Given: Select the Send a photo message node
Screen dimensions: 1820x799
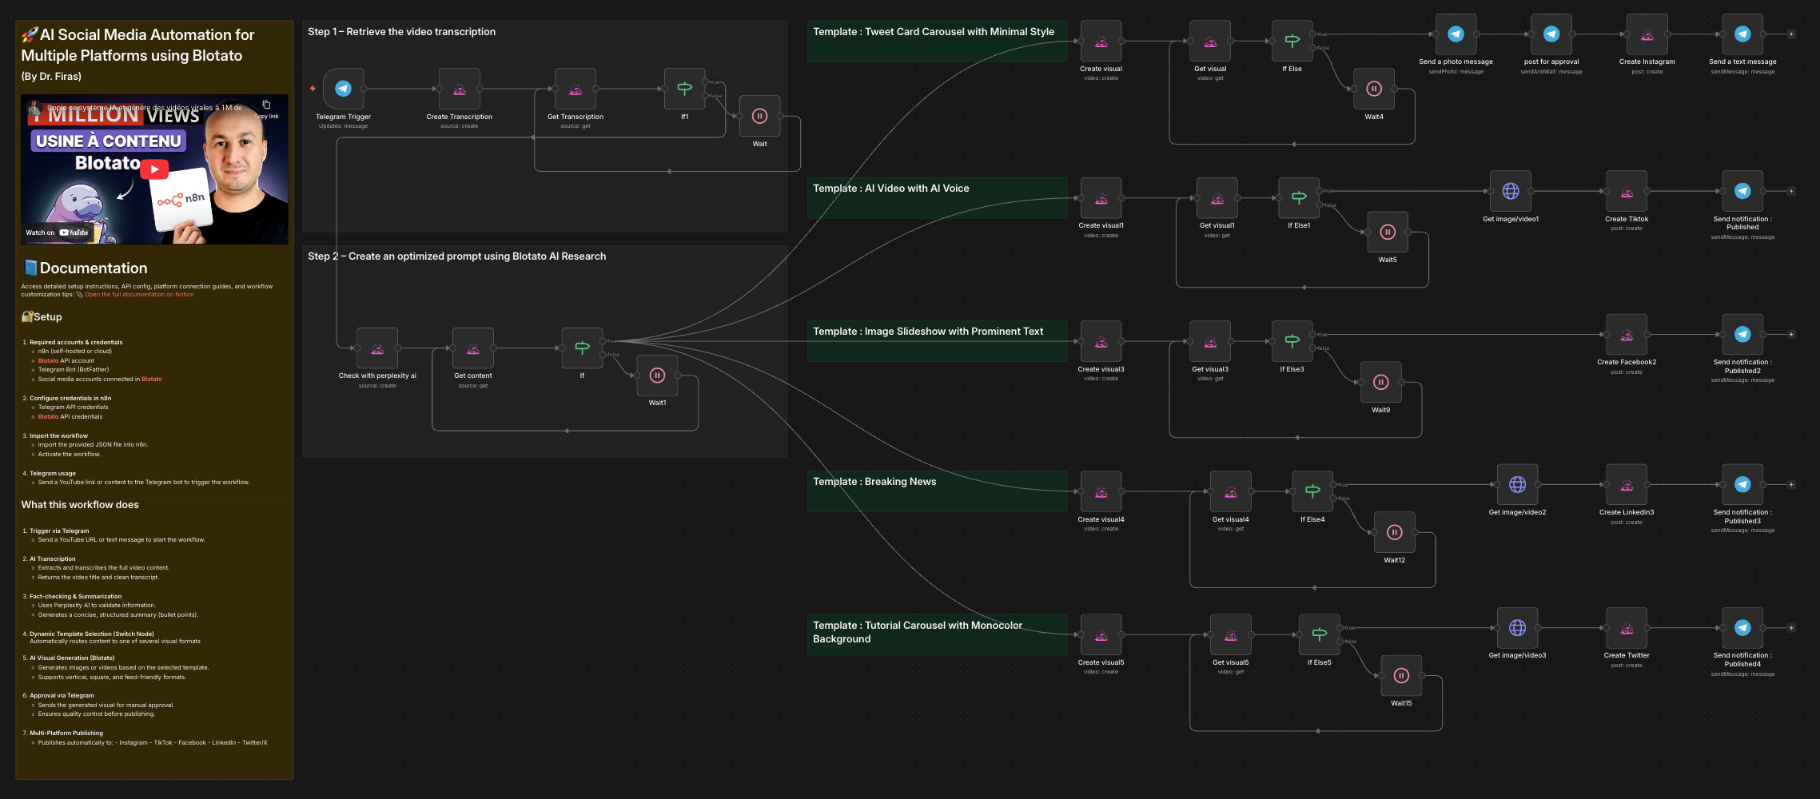Looking at the screenshot, I should pos(1456,34).
